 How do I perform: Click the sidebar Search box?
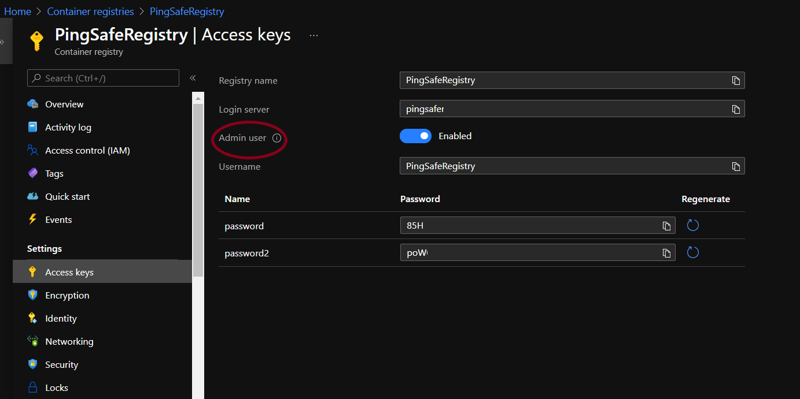point(103,78)
